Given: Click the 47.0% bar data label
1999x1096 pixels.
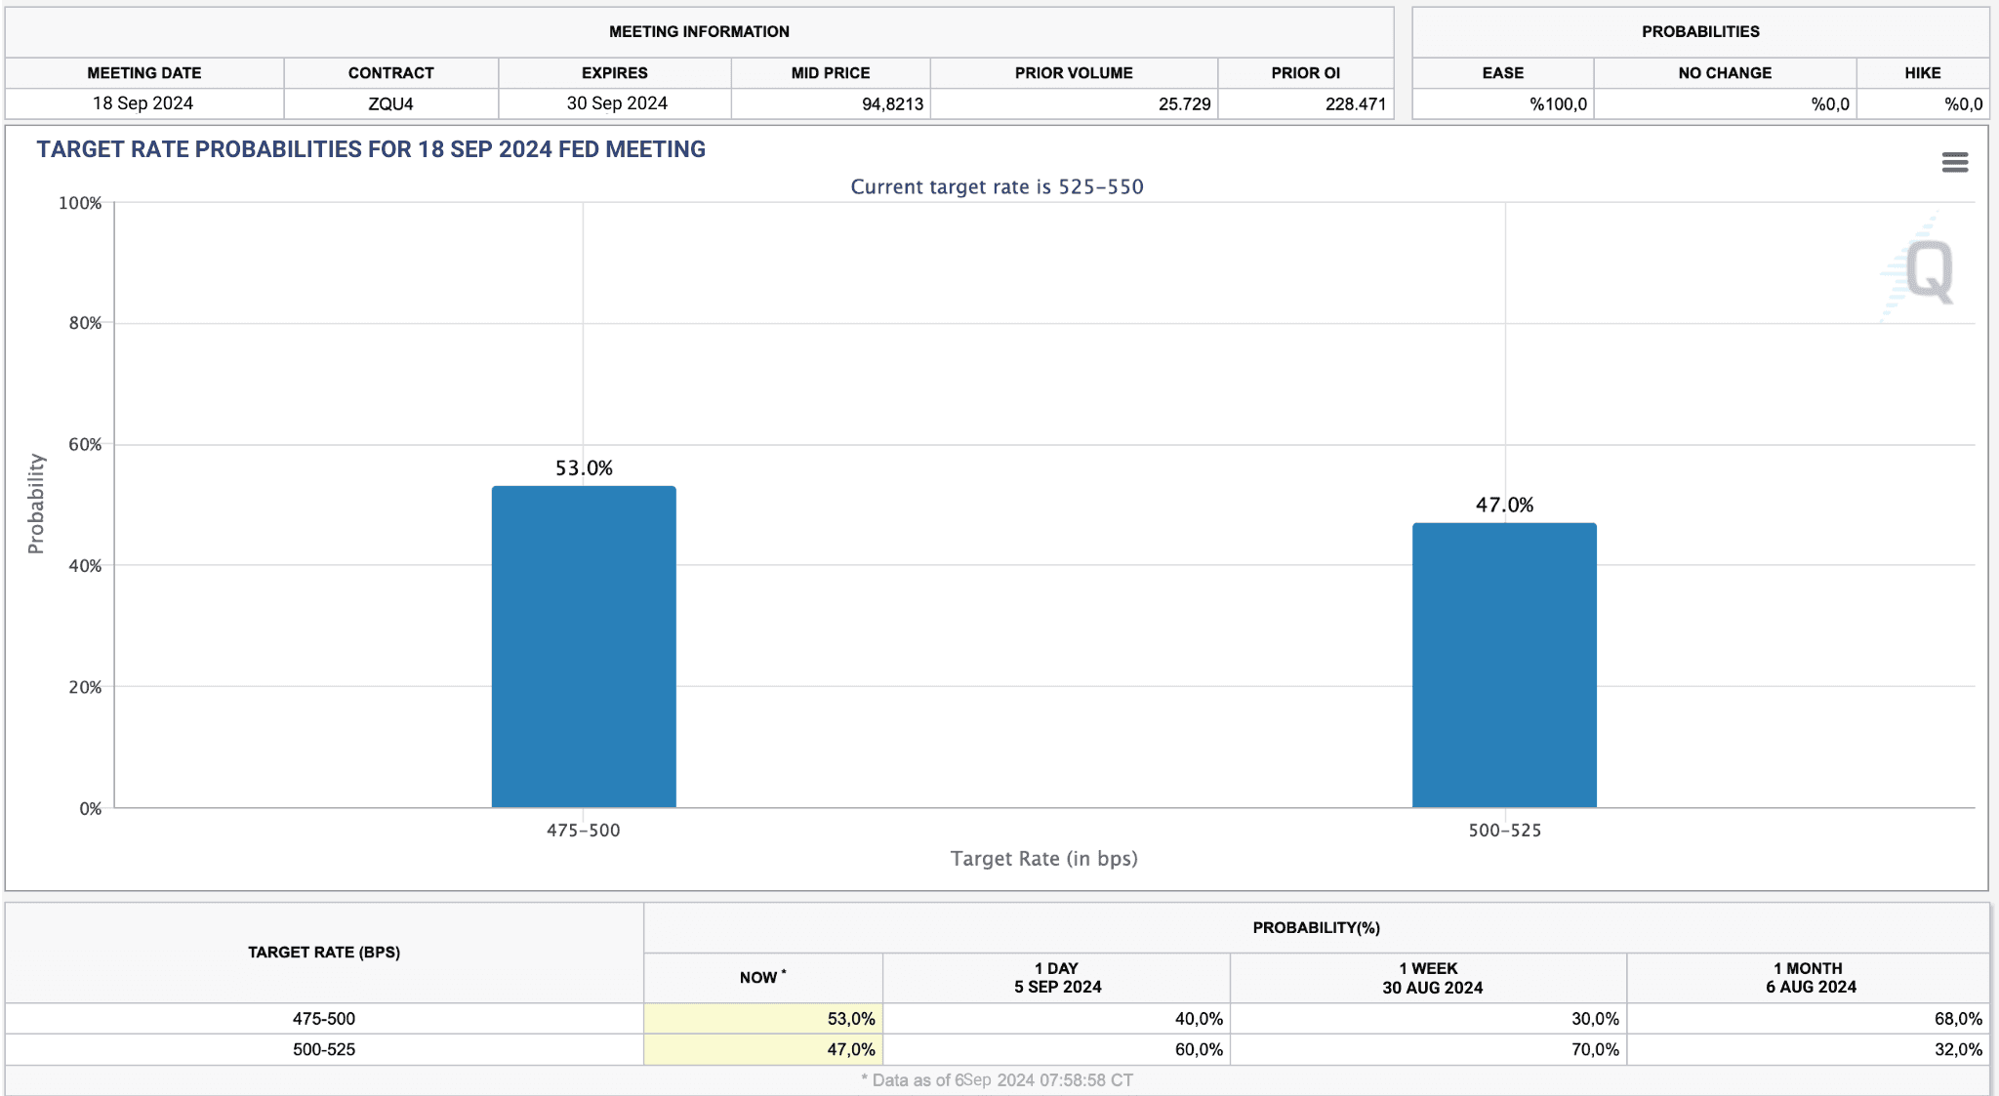Looking at the screenshot, I should pyautogui.click(x=1504, y=505).
